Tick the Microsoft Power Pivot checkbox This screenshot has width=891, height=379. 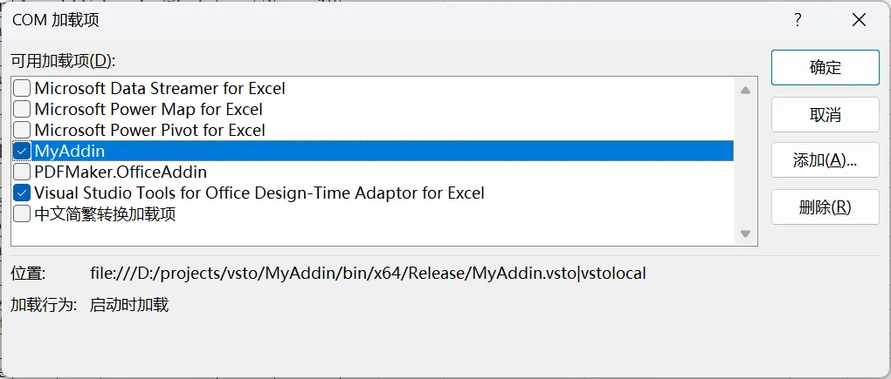23,130
